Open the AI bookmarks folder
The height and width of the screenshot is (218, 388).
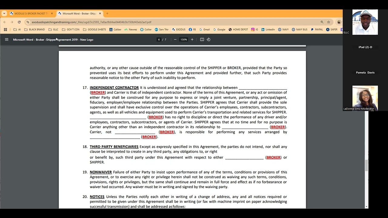tap(17, 29)
